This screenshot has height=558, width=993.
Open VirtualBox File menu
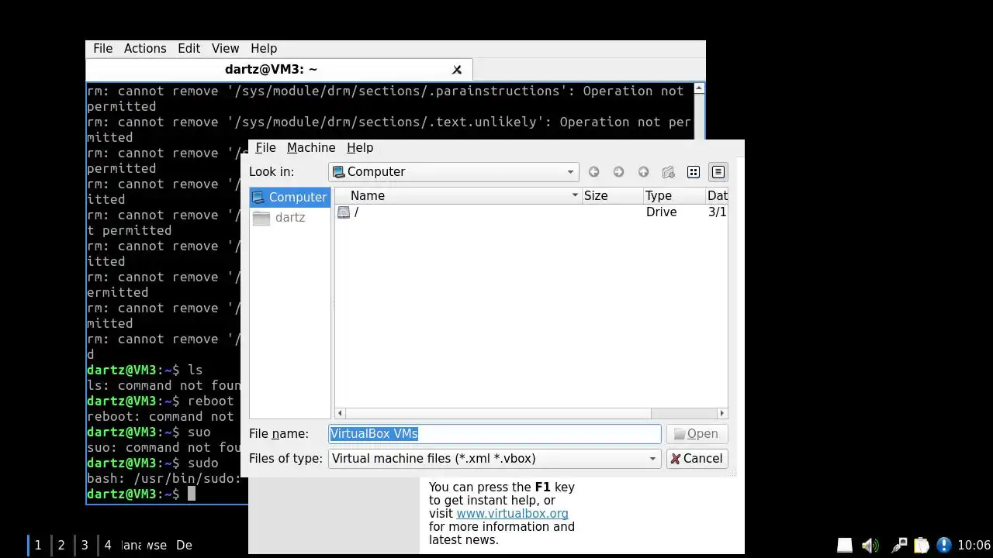tap(265, 148)
